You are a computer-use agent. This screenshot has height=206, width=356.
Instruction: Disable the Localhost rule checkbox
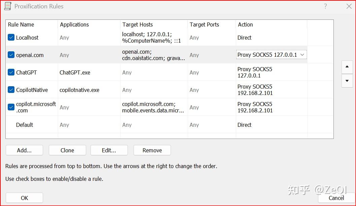[x=11, y=38]
